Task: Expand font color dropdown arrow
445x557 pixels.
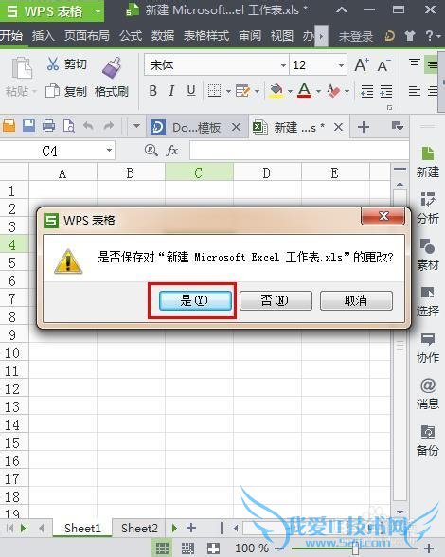Action: pos(318,91)
